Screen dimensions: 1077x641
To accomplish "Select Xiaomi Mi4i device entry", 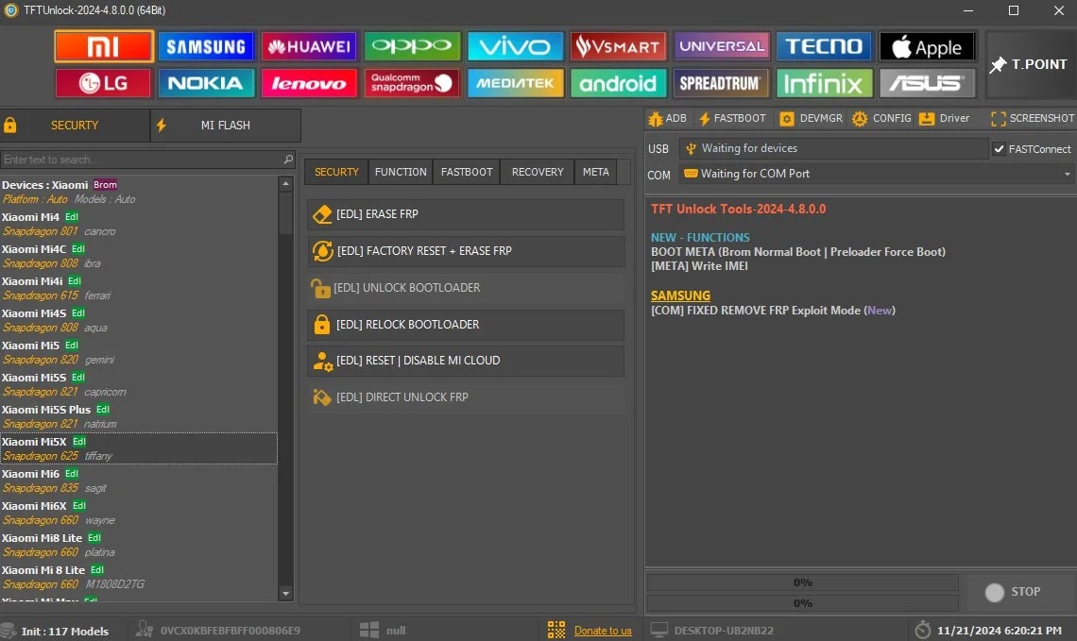I will [x=139, y=288].
